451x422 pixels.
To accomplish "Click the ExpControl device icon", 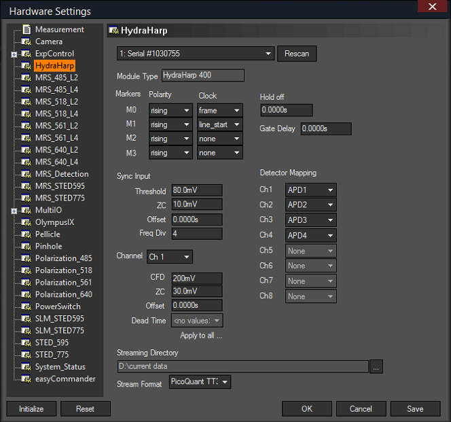I will (26, 54).
